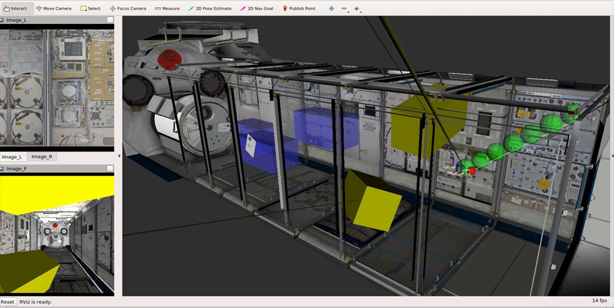Viewport: 614px width, 308px height.
Task: Switch to the Image_R tab
Action: click(42, 157)
